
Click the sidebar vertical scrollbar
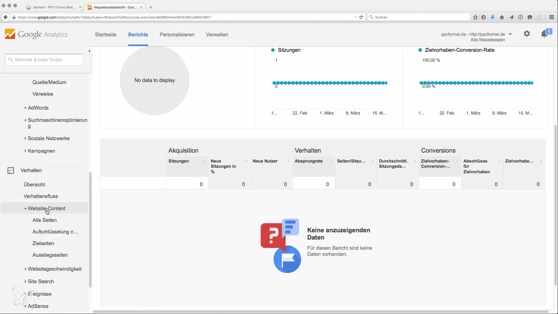click(x=90, y=230)
